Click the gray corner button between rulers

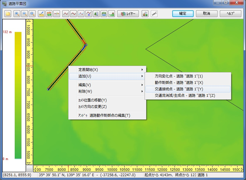[29, 168]
